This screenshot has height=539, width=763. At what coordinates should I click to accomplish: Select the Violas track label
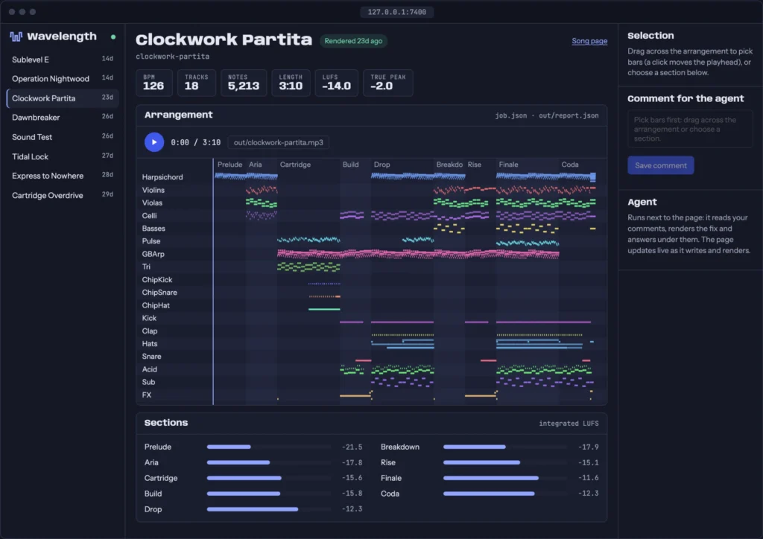tap(152, 202)
